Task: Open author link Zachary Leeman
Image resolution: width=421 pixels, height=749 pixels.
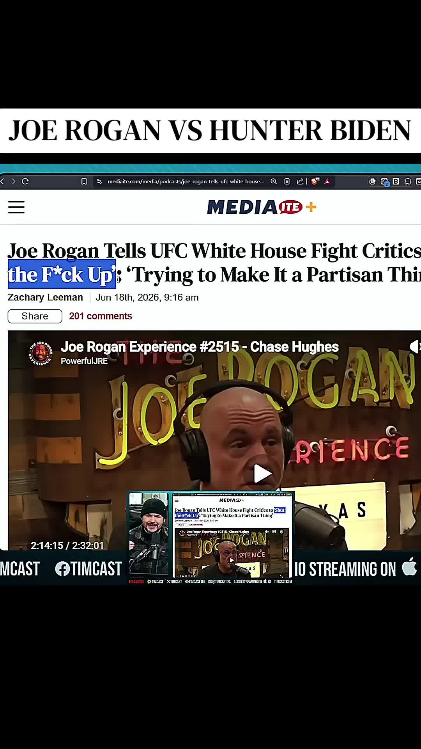Action: coord(45,298)
